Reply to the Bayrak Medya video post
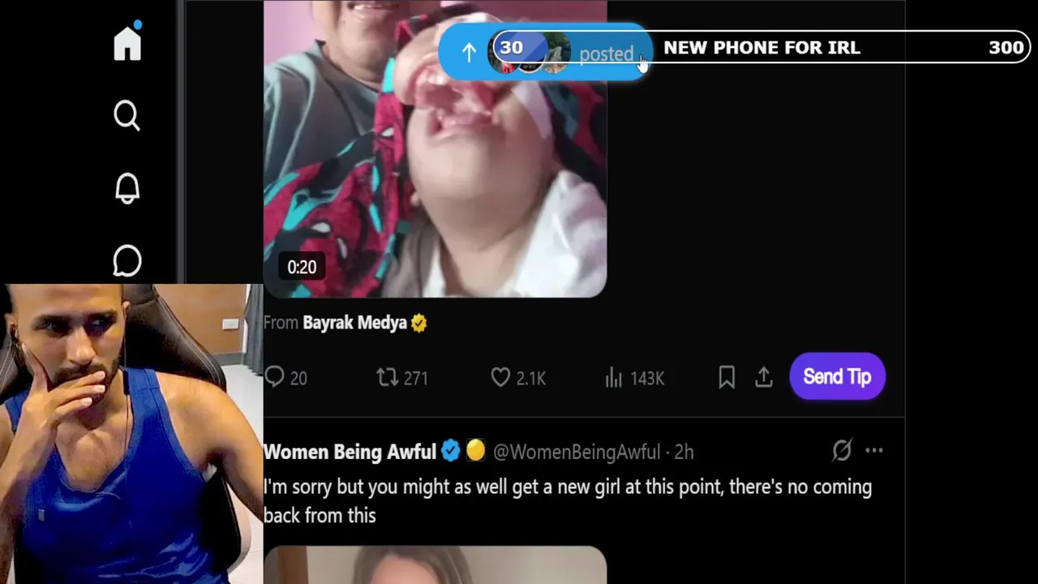The height and width of the screenshot is (584, 1038). tap(285, 378)
